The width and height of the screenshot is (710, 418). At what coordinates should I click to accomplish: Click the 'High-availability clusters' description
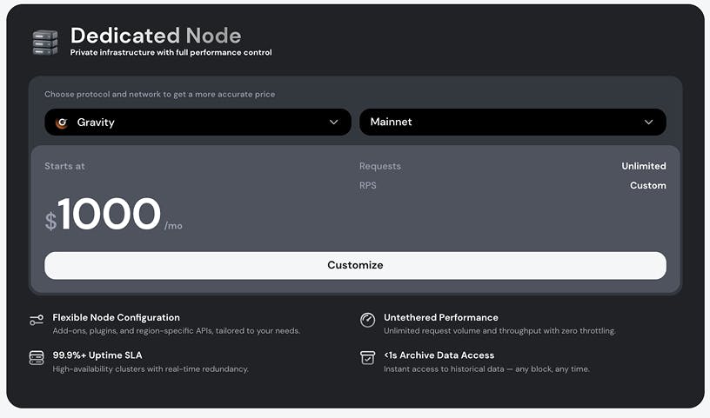coord(151,369)
